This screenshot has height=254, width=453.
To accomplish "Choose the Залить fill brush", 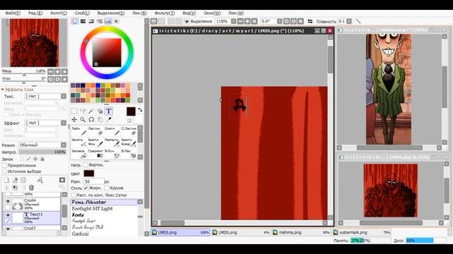I will [x=79, y=142].
